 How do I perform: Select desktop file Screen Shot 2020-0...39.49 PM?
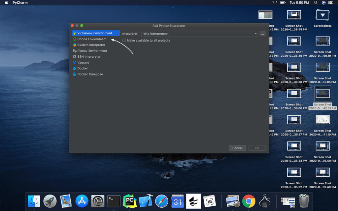click(322, 146)
